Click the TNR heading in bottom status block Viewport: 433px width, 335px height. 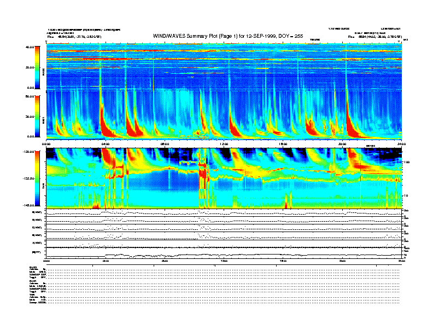point(32,294)
